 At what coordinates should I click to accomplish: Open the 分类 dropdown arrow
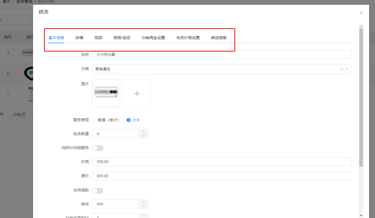point(347,69)
